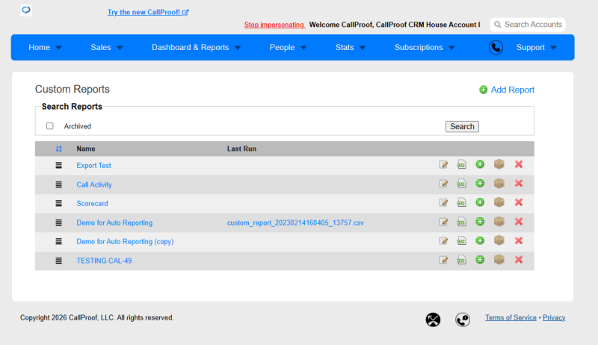Delete the Export Test report
Viewport: 598px width, 345px height.
coord(519,164)
